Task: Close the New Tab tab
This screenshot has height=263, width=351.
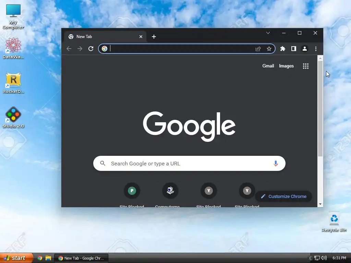Action: pos(141,37)
